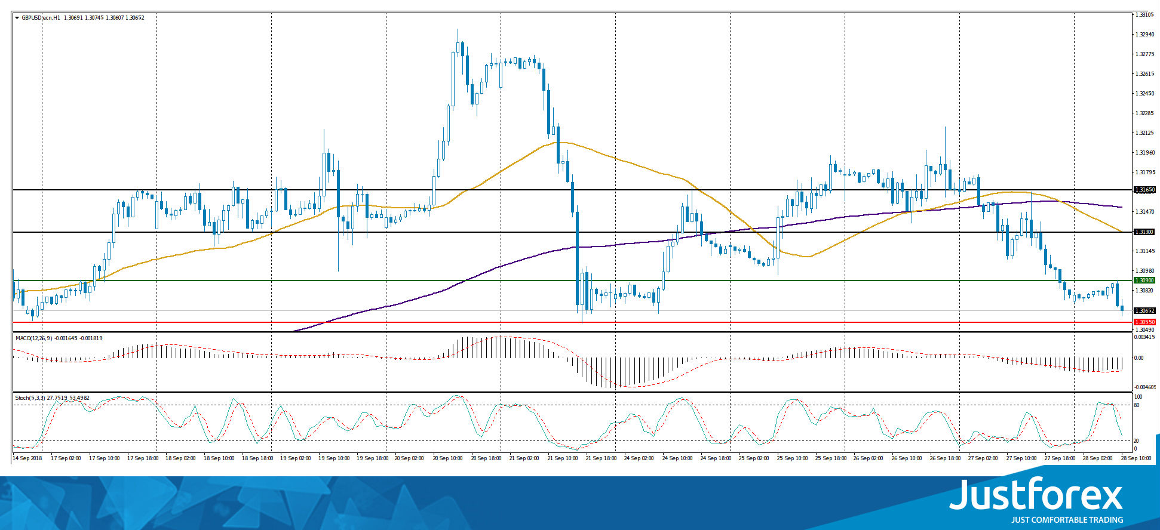Image resolution: width=1160 pixels, height=530 pixels.
Task: Click the 1.31795 price axis label
Action: click(1144, 172)
